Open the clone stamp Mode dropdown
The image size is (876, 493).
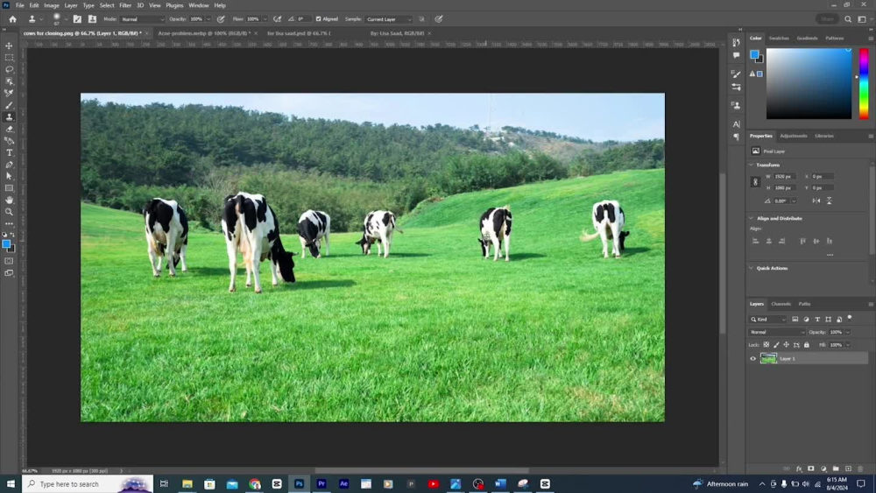(143, 19)
